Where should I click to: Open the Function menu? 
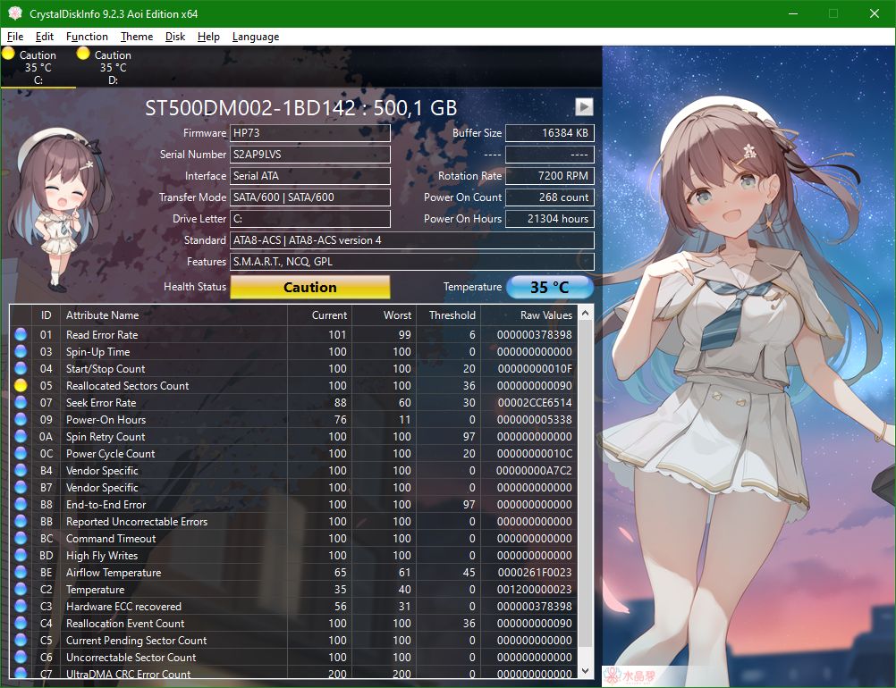pyautogui.click(x=87, y=37)
